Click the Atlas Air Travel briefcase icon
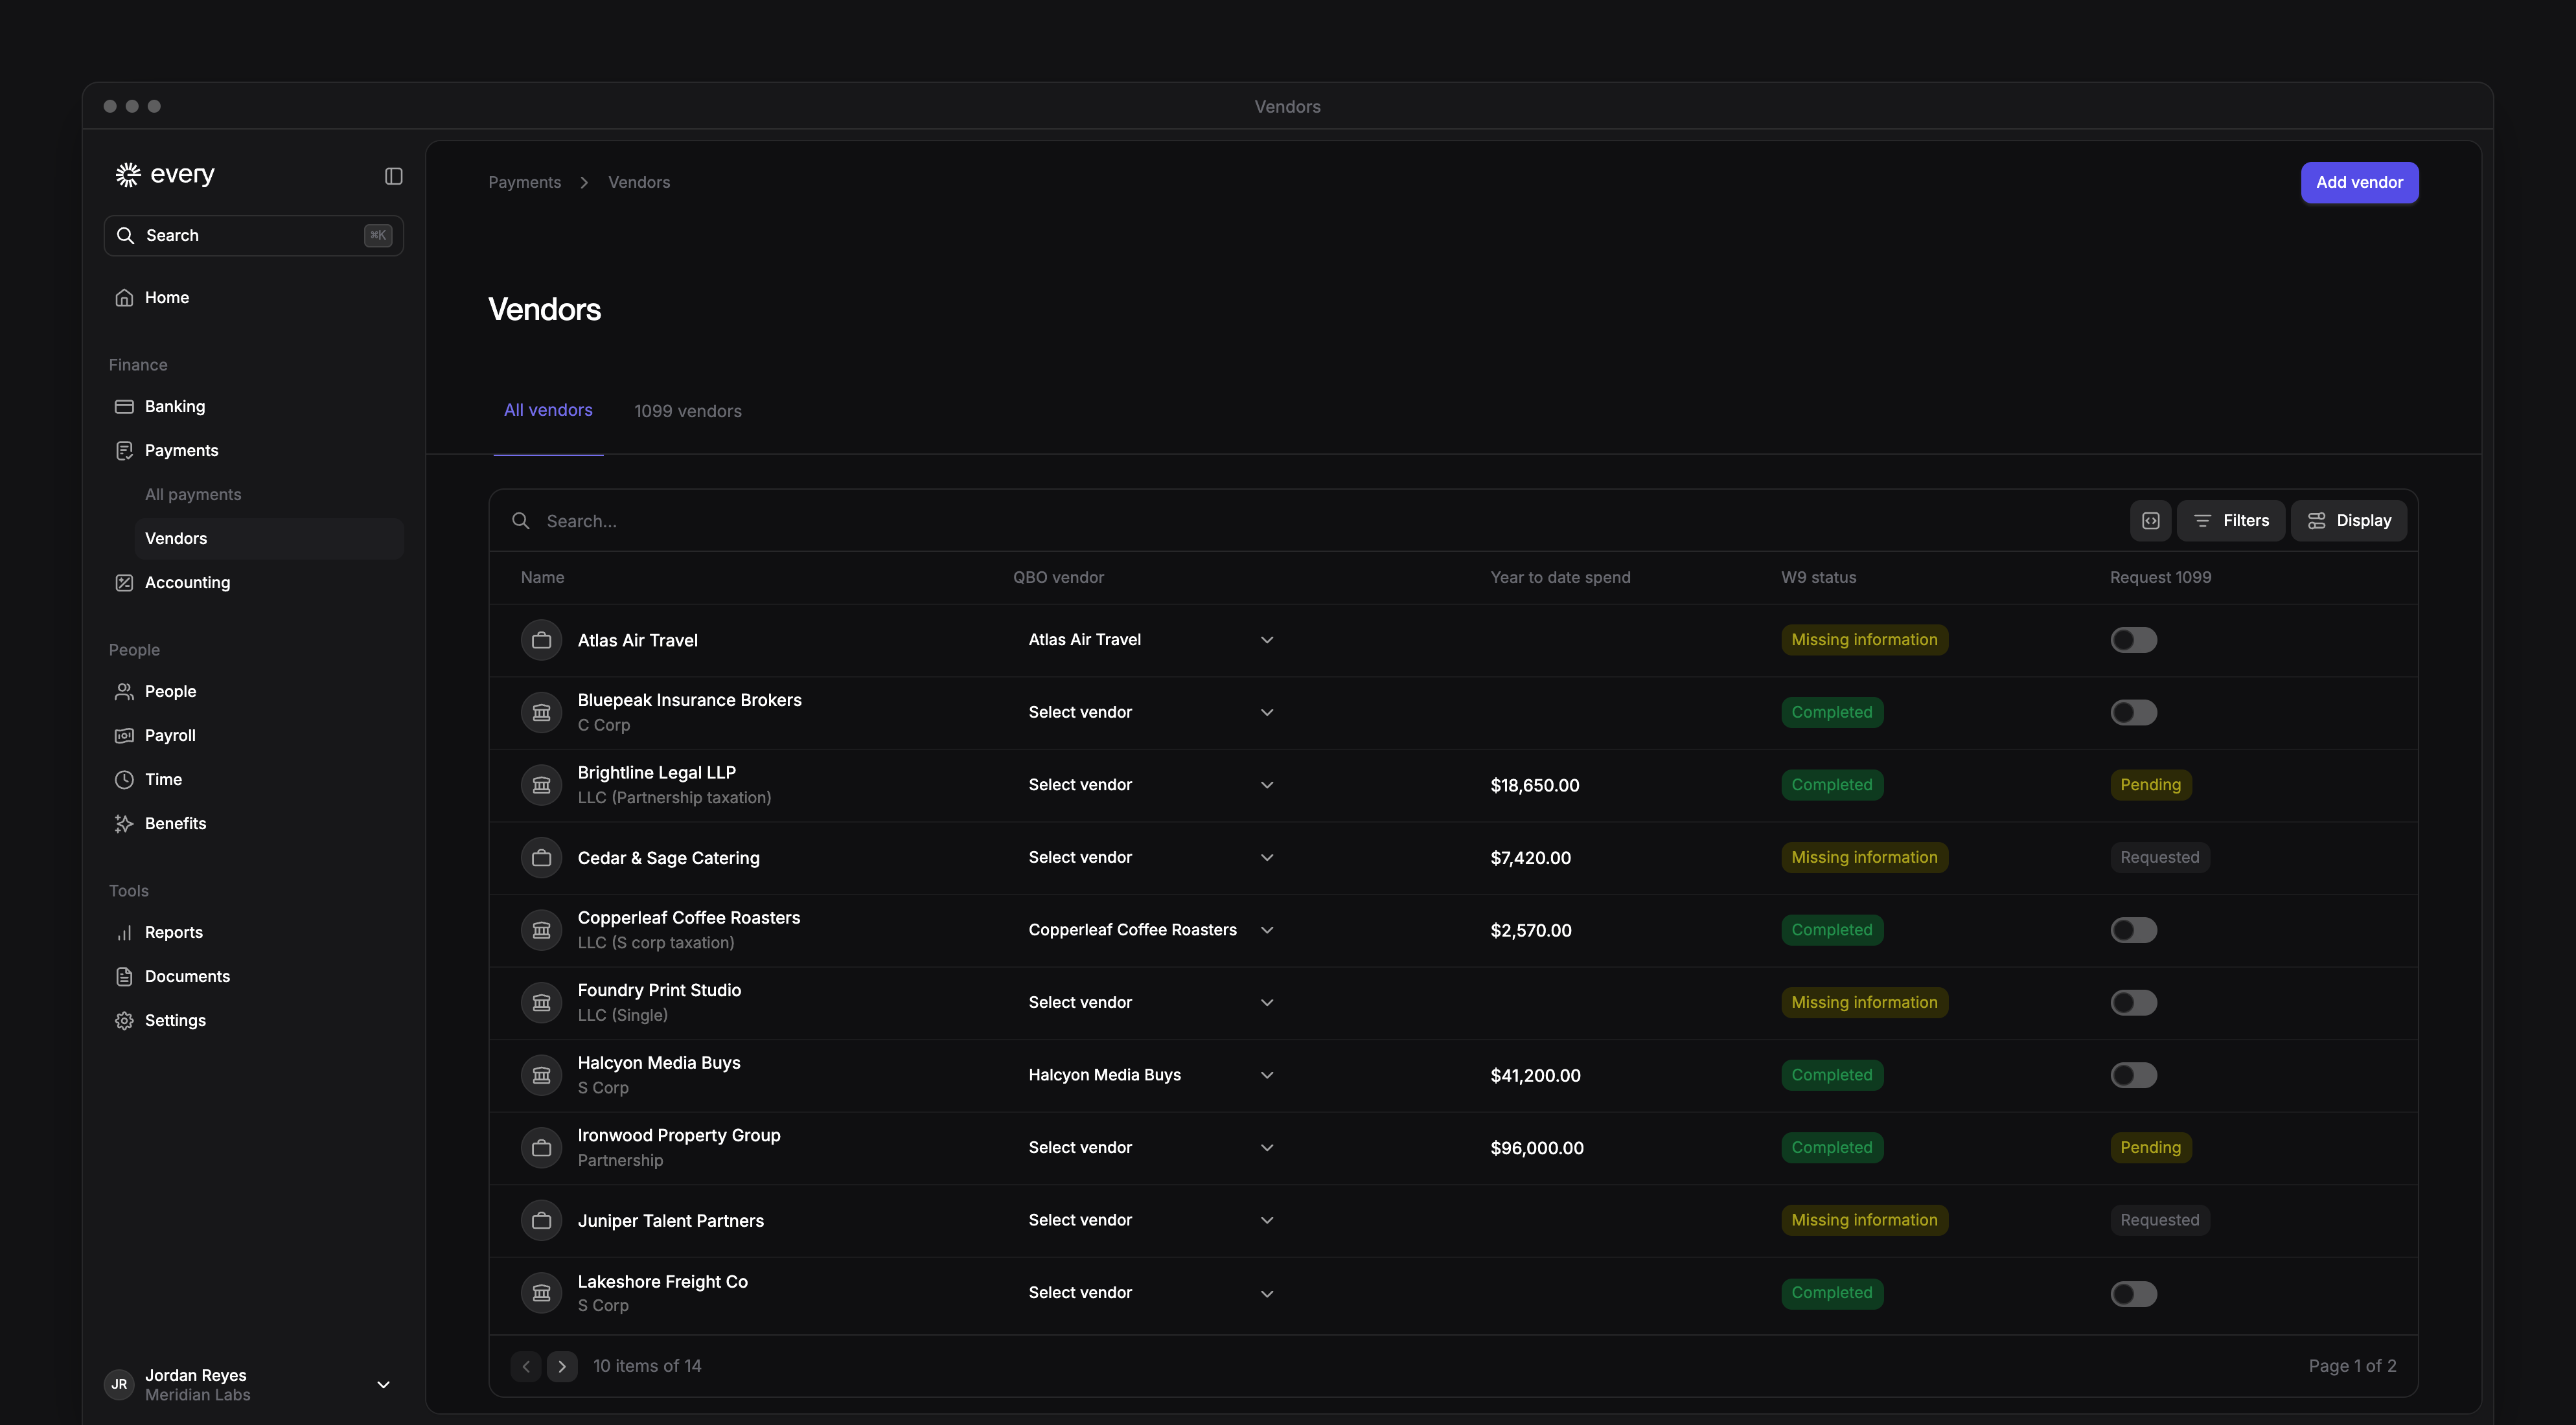2576x1425 pixels. [541, 640]
